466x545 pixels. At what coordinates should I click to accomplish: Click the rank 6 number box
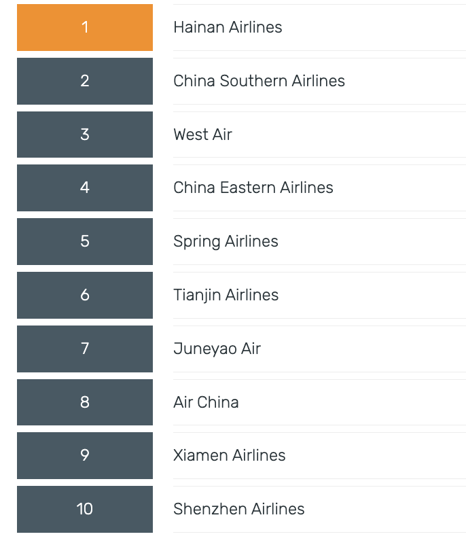pos(85,295)
